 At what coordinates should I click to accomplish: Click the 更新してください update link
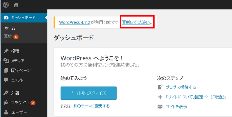tap(136, 22)
